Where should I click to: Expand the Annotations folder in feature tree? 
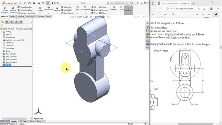(x=1, y=37)
